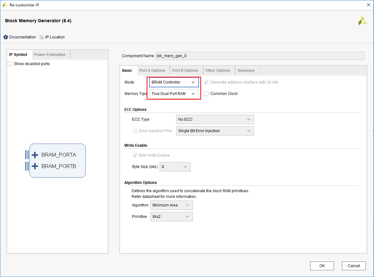Screen dimensions: 374x277
Task: Click the Vivado icon in title bar
Action: pyautogui.click(x=5, y=5)
